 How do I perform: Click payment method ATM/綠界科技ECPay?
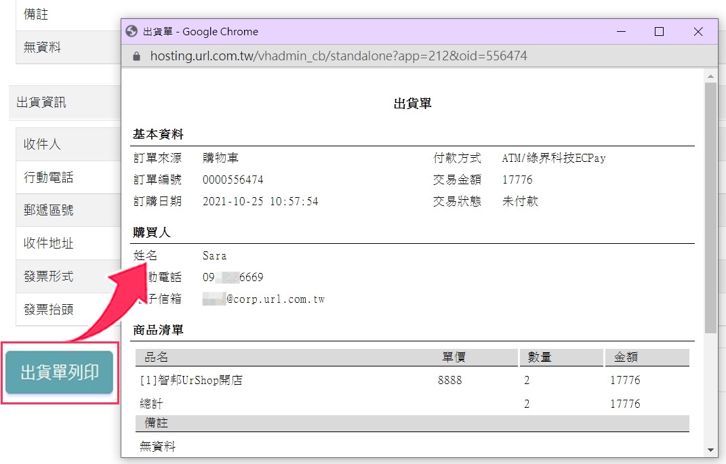[554, 158]
